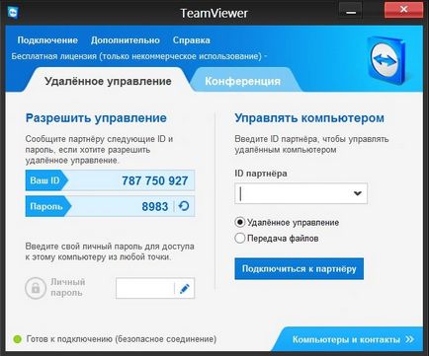Image resolution: width=429 pixels, height=356 pixels.
Task: Click the Бесплатная лицензия license notice text
Action: (x=136, y=56)
